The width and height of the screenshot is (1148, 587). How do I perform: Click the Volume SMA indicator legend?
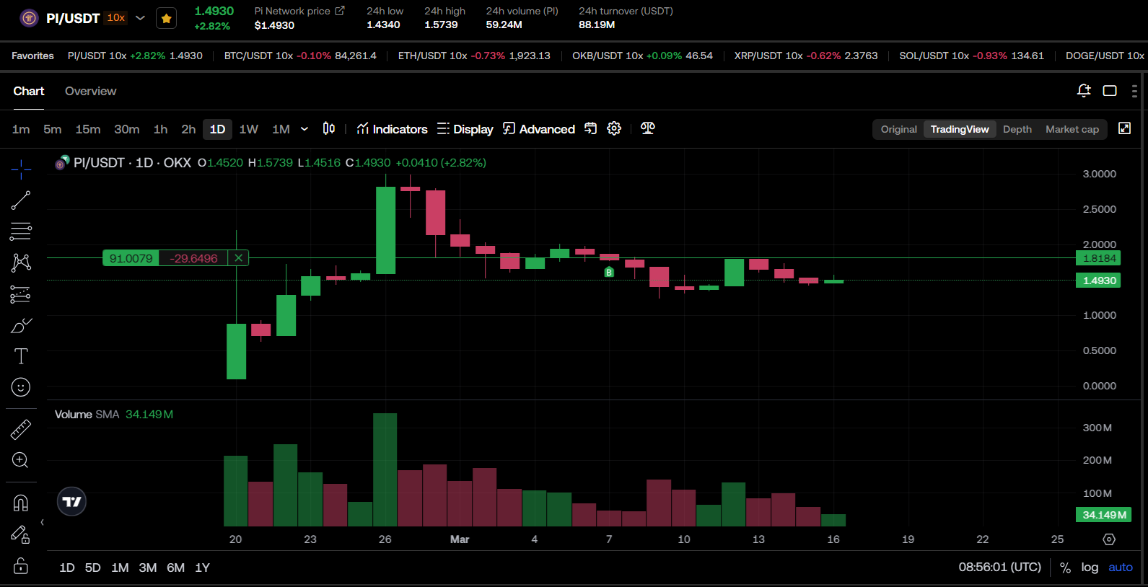click(114, 415)
